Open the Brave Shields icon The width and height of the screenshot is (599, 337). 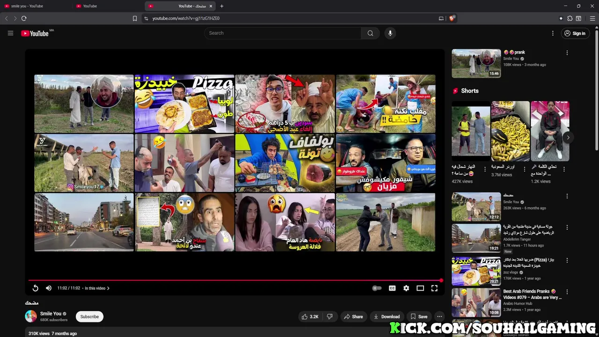452,18
